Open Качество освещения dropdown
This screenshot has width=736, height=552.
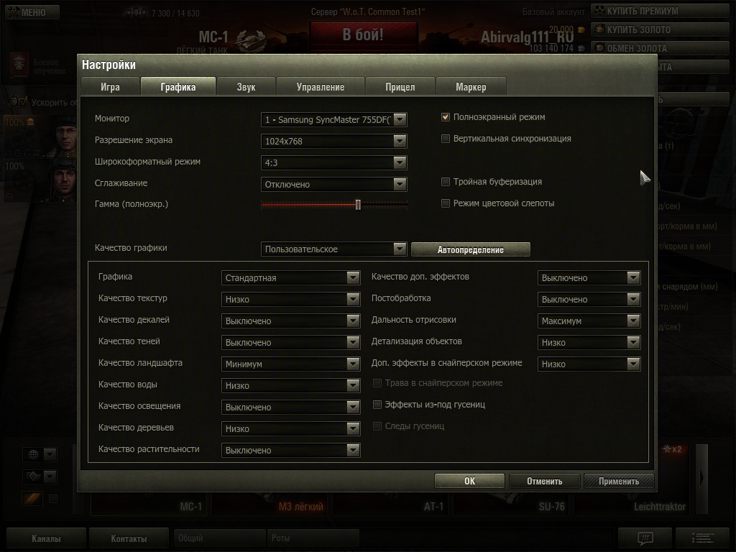coord(290,408)
